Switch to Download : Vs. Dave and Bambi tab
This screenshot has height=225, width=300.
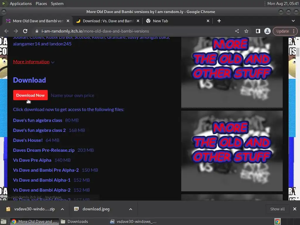[x=107, y=21]
